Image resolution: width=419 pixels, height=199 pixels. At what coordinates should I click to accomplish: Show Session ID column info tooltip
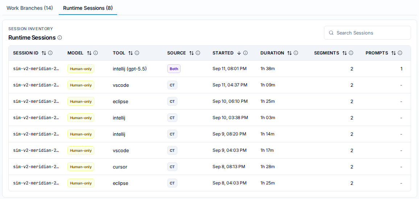(x=50, y=53)
